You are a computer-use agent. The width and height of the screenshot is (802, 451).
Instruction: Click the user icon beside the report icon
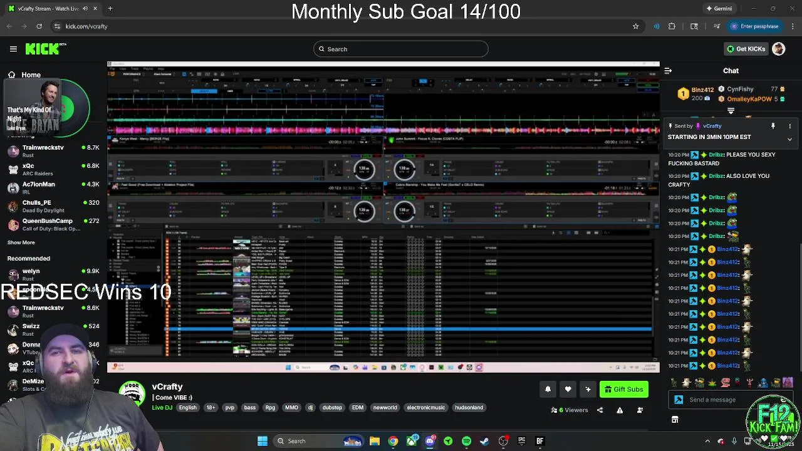pos(640,410)
